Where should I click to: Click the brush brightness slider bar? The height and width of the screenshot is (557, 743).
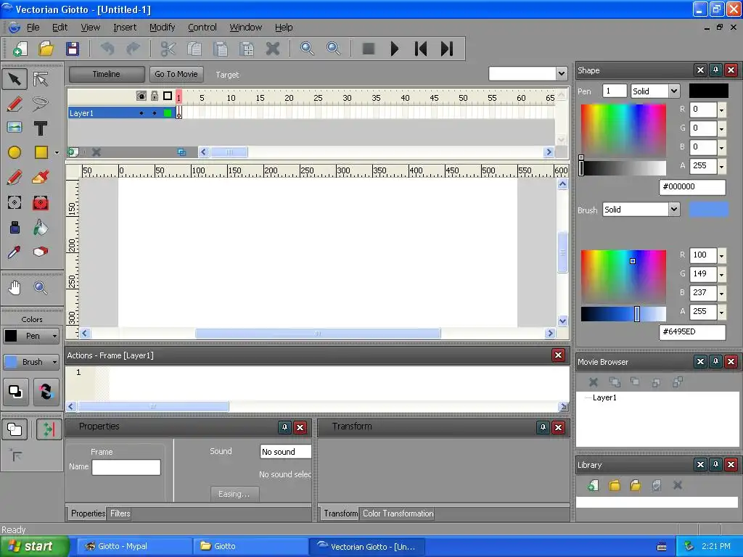(623, 313)
